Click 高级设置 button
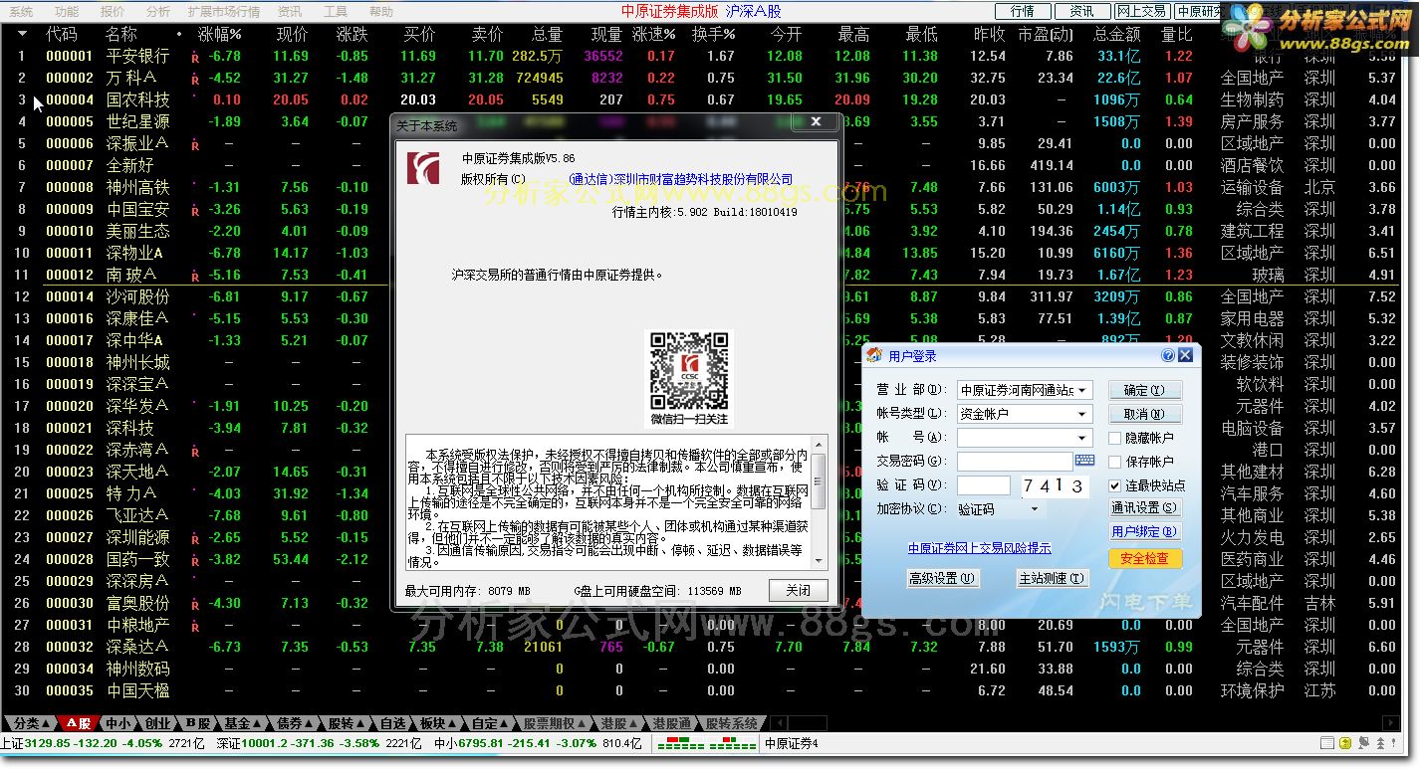Image resolution: width=1421 pixels, height=769 pixels. 942,578
